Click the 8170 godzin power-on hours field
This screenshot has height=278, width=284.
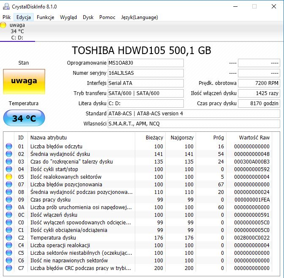(259, 104)
